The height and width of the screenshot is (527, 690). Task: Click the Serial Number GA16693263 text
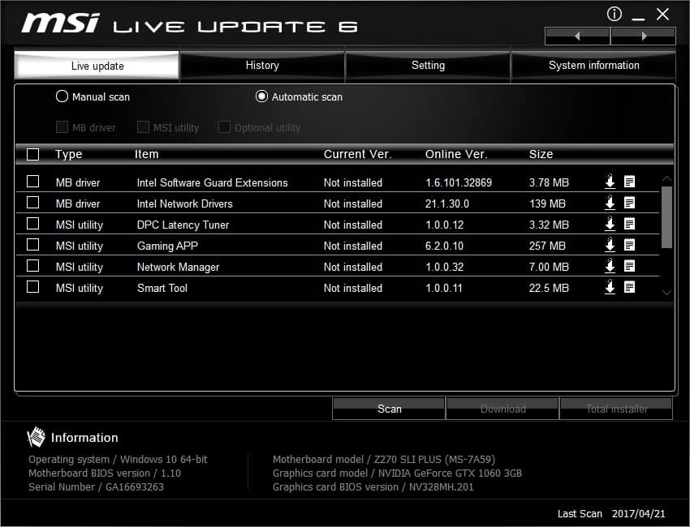click(96, 486)
